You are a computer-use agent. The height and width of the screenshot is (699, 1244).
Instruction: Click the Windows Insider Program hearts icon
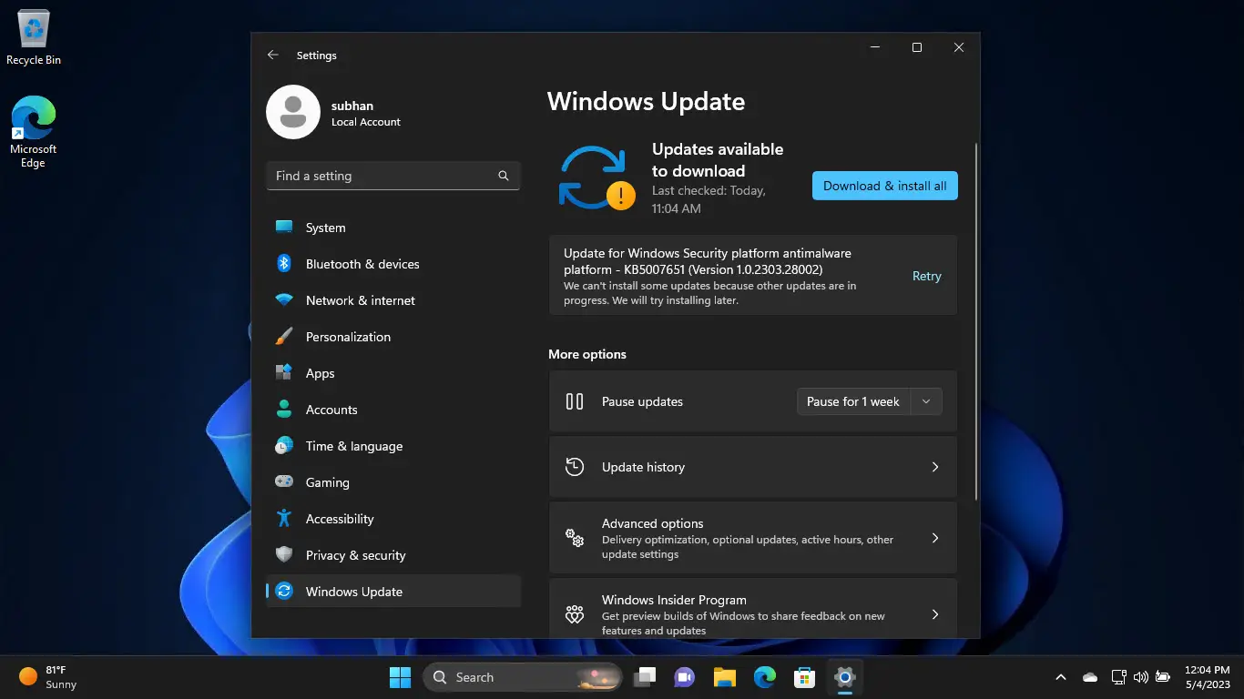point(575,614)
